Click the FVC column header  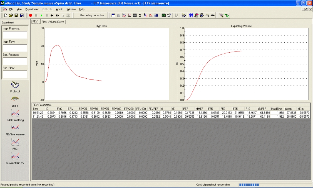(59, 109)
